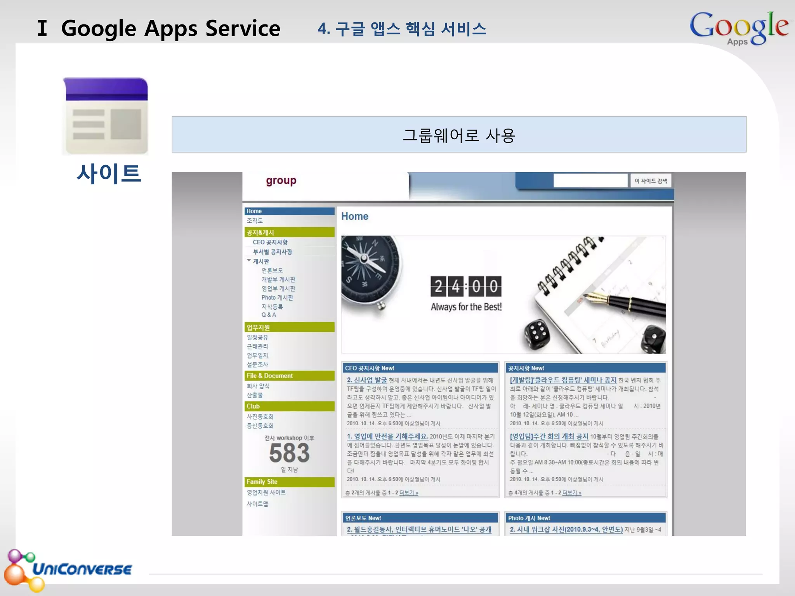Open 사이트맵 link
795x596 pixels.
(x=257, y=504)
